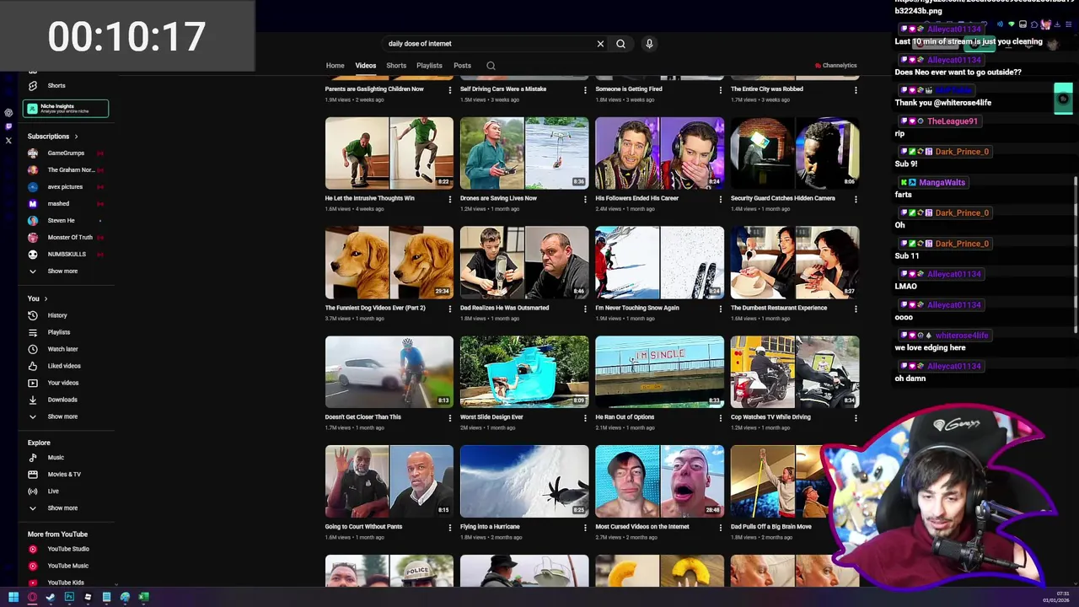Click the Windows Start button
This screenshot has width=1079, height=607.
pyautogui.click(x=13, y=597)
